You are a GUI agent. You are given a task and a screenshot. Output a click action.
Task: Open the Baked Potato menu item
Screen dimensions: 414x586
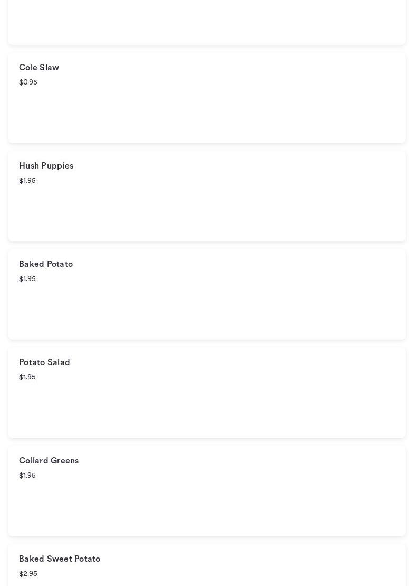[46, 264]
